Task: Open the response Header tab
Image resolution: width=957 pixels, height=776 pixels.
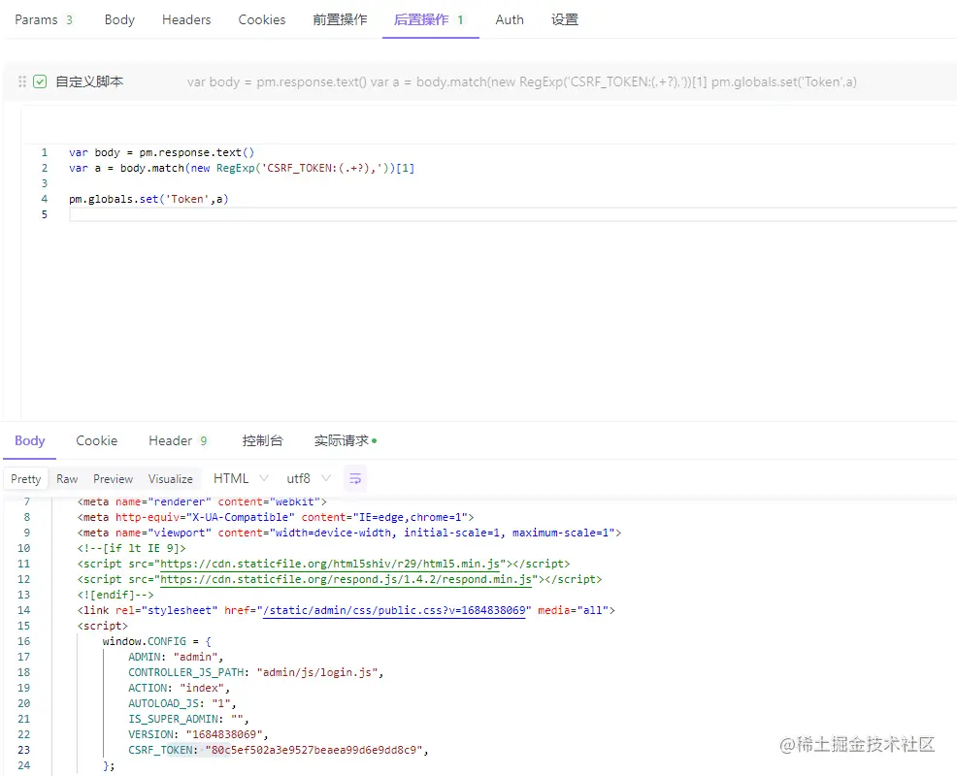Action: coord(179,440)
